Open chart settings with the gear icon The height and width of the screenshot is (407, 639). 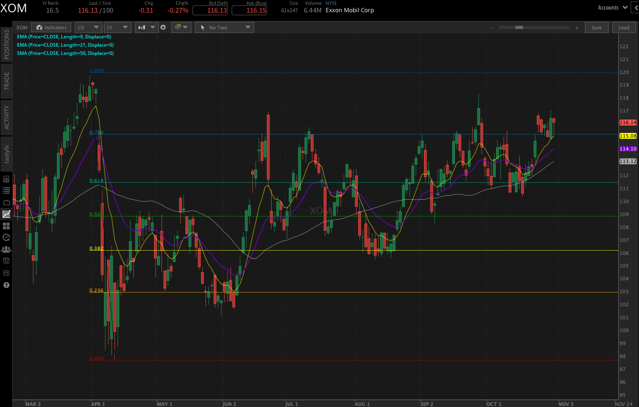point(163,27)
